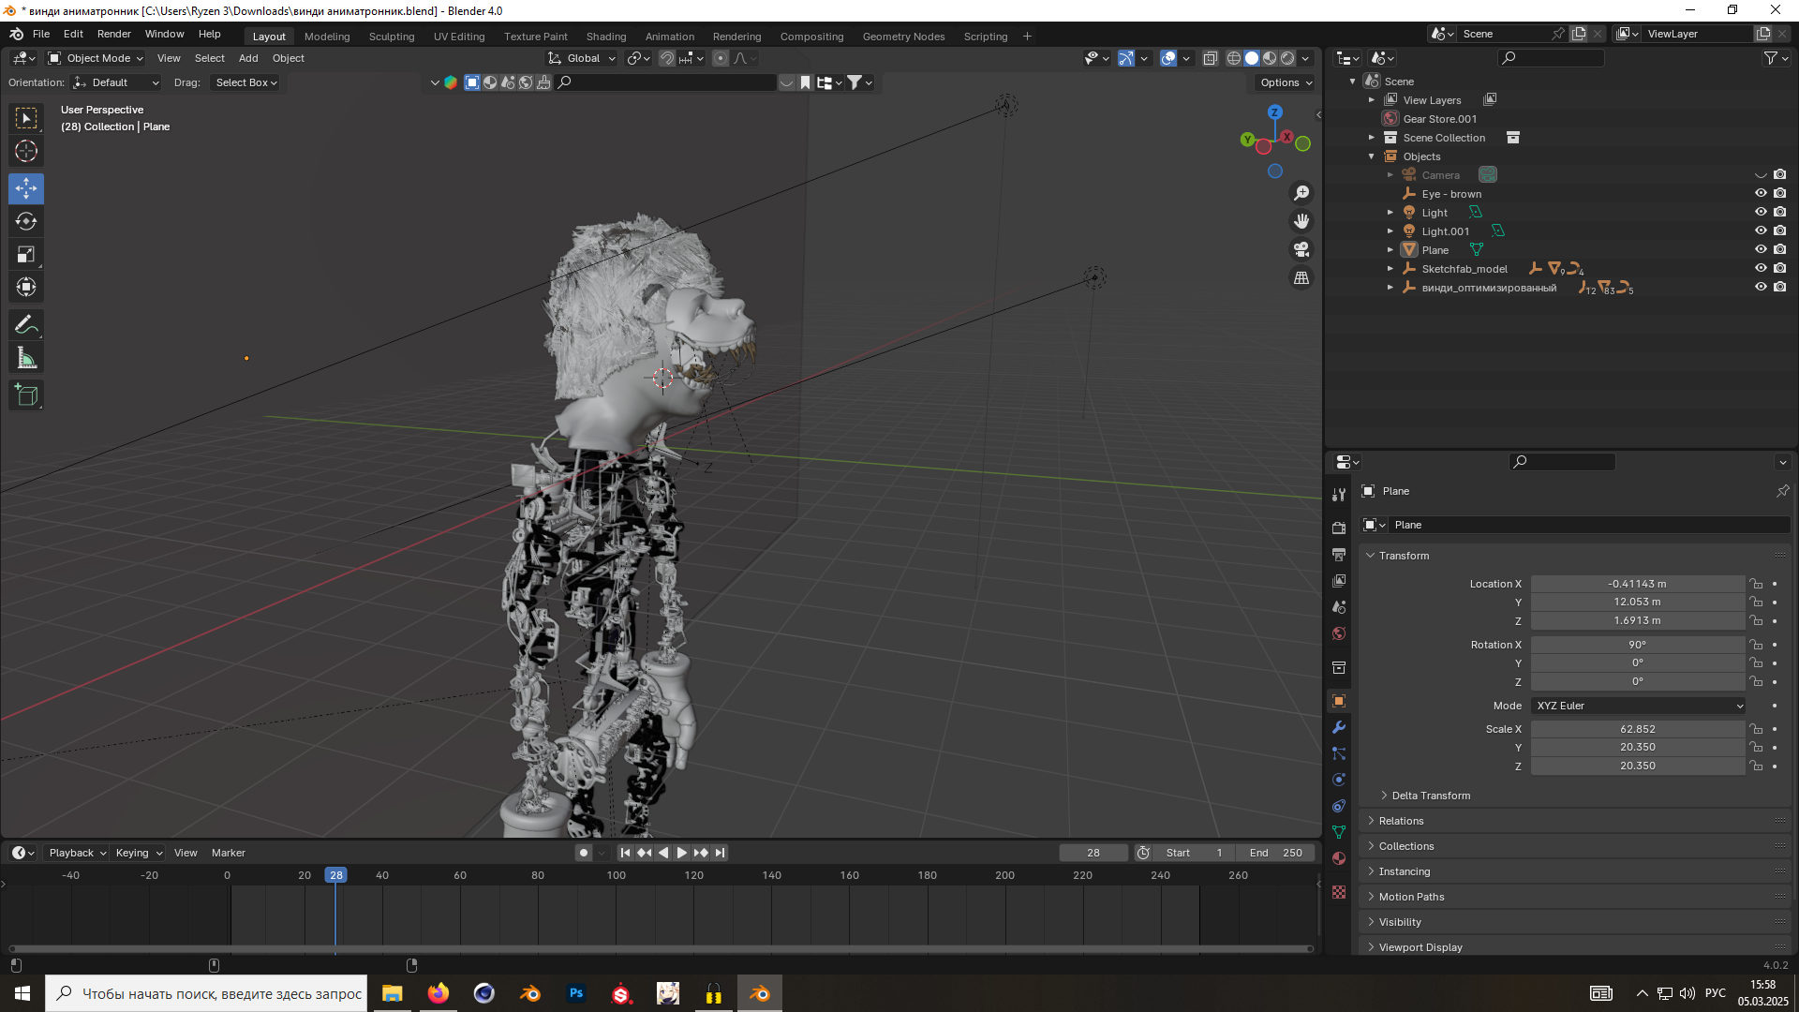Open Firefox from the Windows taskbar
Screen dimensions: 1799x1012
click(439, 993)
